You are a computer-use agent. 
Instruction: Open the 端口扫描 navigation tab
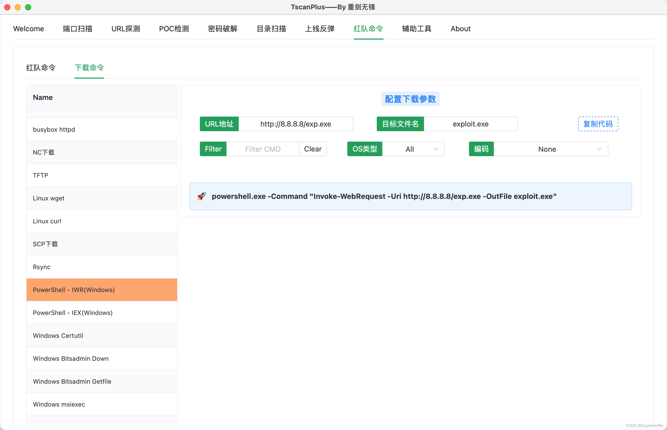tap(77, 28)
